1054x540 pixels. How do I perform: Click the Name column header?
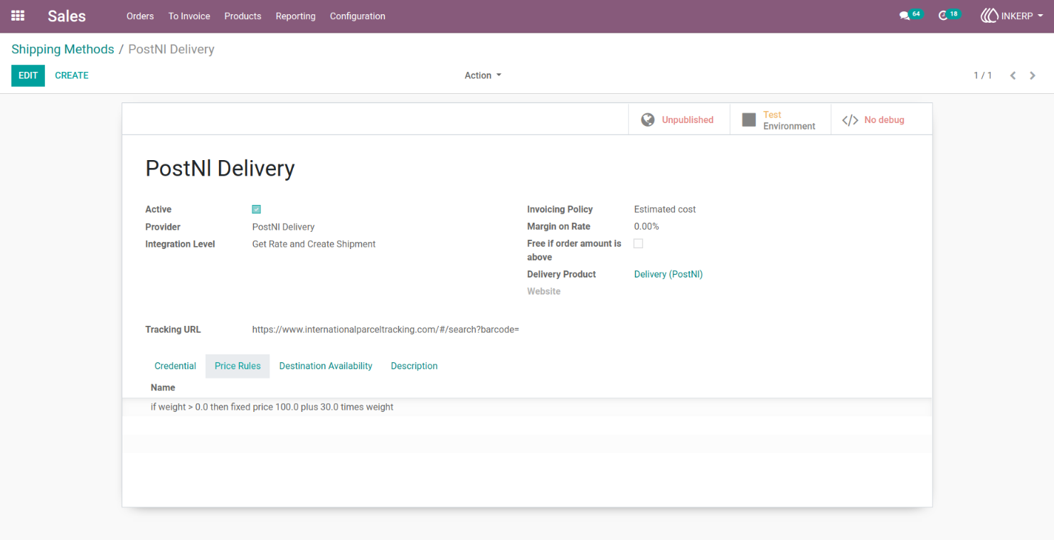[163, 388]
